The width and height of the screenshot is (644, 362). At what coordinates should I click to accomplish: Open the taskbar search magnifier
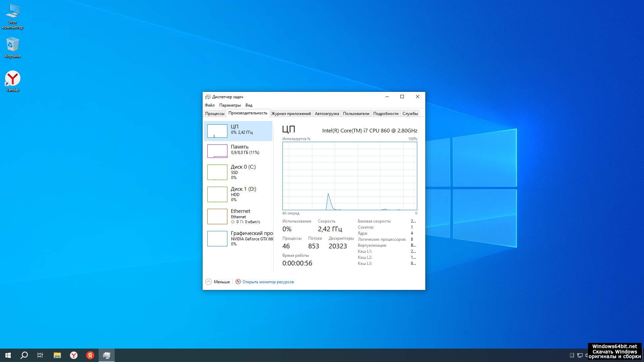(24, 355)
